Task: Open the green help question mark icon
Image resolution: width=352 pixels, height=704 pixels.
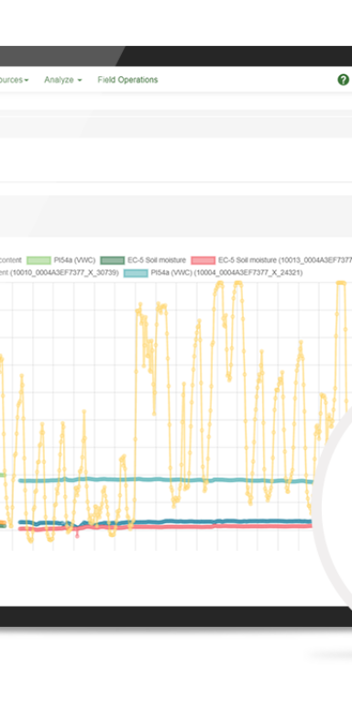Action: coord(343,80)
